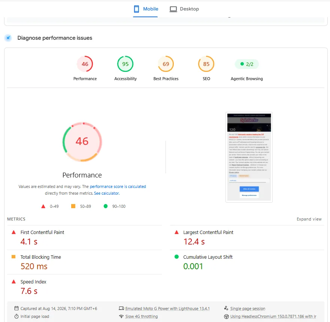Screen dimensions: 330x322
Task: Click the icon beside Single page session
Action: pos(226,308)
